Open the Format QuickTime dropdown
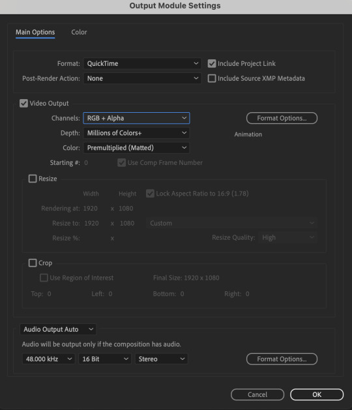This screenshot has height=410, width=352. 142,63
